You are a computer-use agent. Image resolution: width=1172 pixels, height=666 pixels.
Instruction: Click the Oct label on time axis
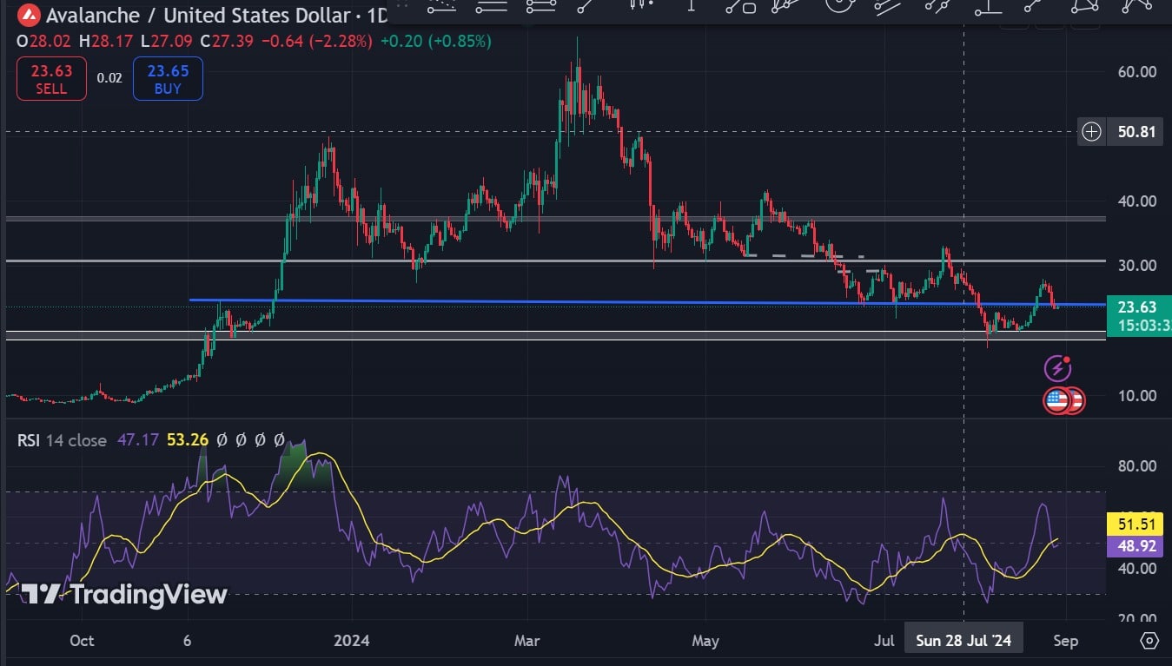point(82,641)
